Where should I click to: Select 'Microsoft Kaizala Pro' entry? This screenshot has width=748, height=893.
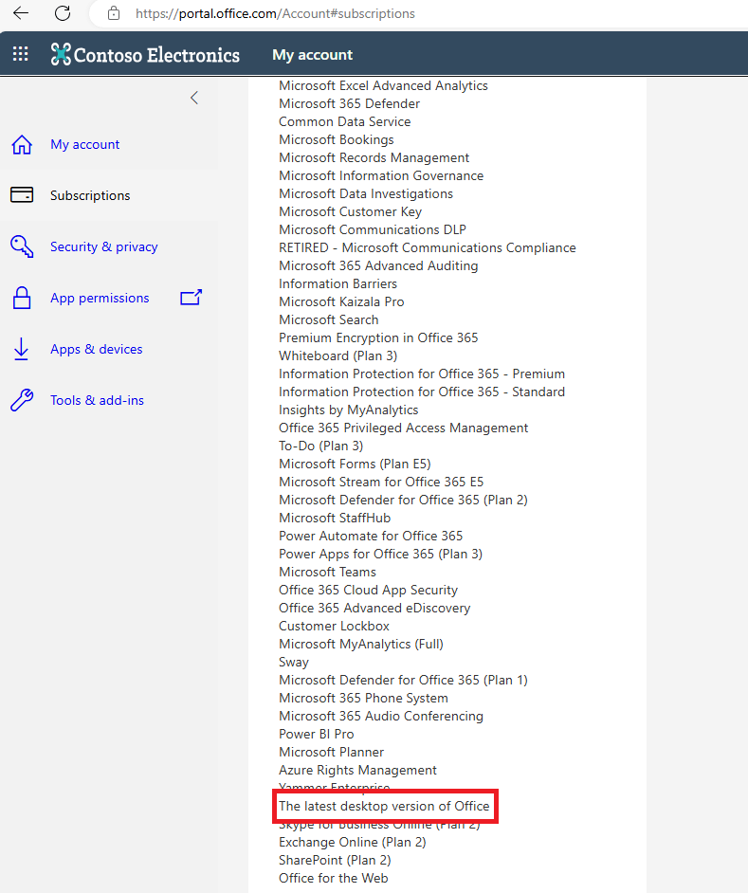tap(341, 301)
